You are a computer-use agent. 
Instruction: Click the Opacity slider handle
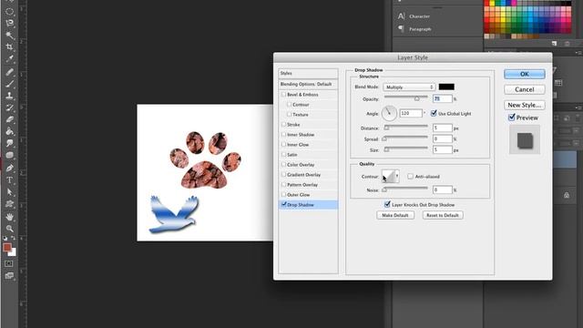[x=417, y=98]
